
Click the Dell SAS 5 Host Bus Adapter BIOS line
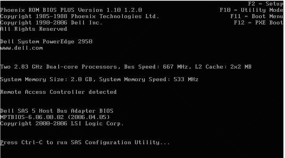pyautogui.click(x=57, y=111)
